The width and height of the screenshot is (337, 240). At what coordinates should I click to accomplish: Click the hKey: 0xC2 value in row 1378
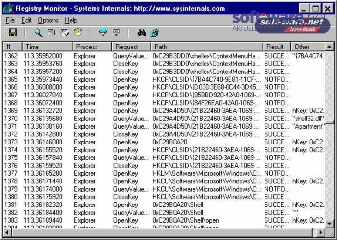(309, 181)
